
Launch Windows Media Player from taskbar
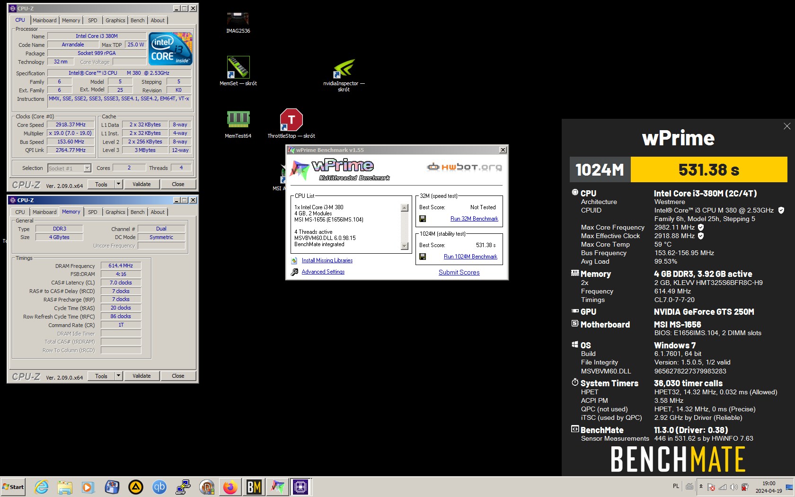click(88, 487)
